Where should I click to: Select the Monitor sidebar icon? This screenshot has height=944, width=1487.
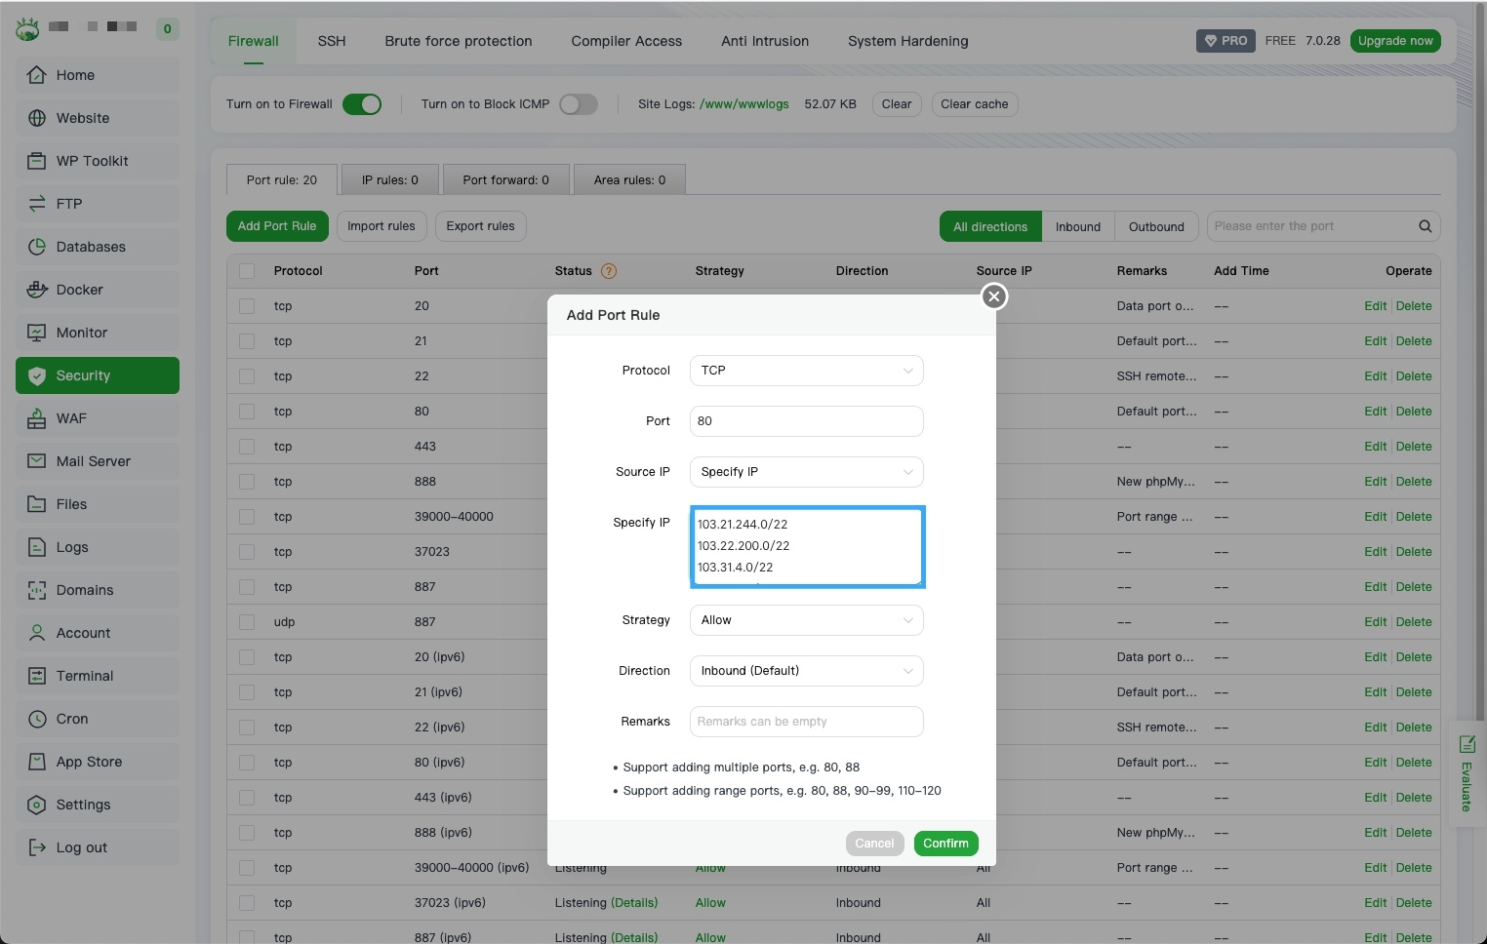tap(36, 332)
